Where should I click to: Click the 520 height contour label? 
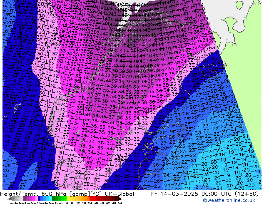(x=122, y=158)
